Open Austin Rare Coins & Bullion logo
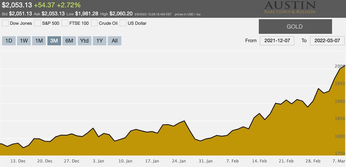 click(289, 8)
